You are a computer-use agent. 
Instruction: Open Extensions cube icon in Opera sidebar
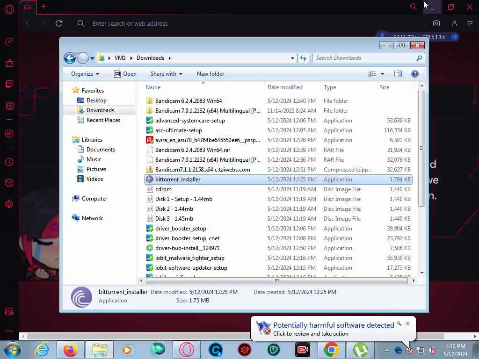coord(9,183)
